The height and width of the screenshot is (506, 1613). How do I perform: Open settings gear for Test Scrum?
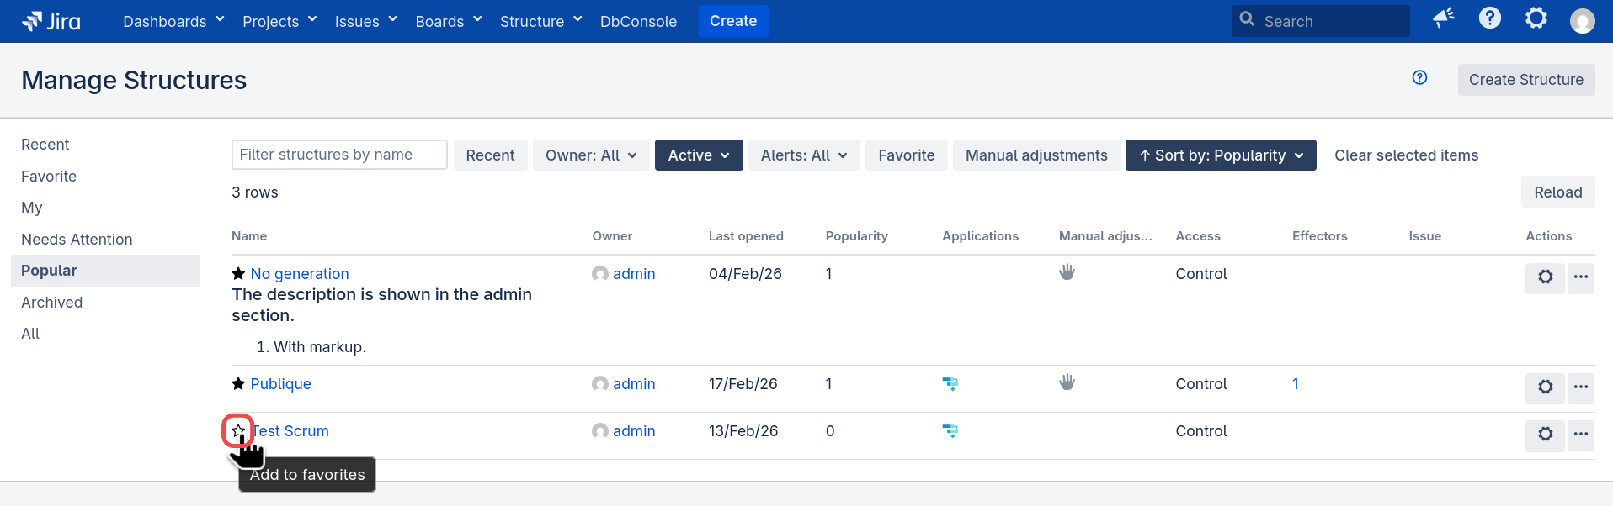point(1545,435)
